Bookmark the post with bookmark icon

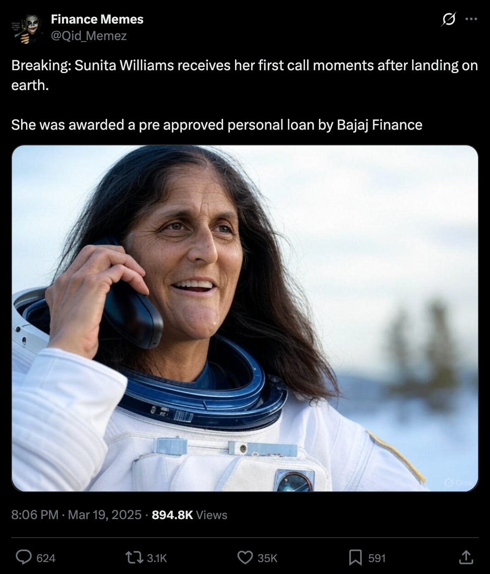pos(355,558)
